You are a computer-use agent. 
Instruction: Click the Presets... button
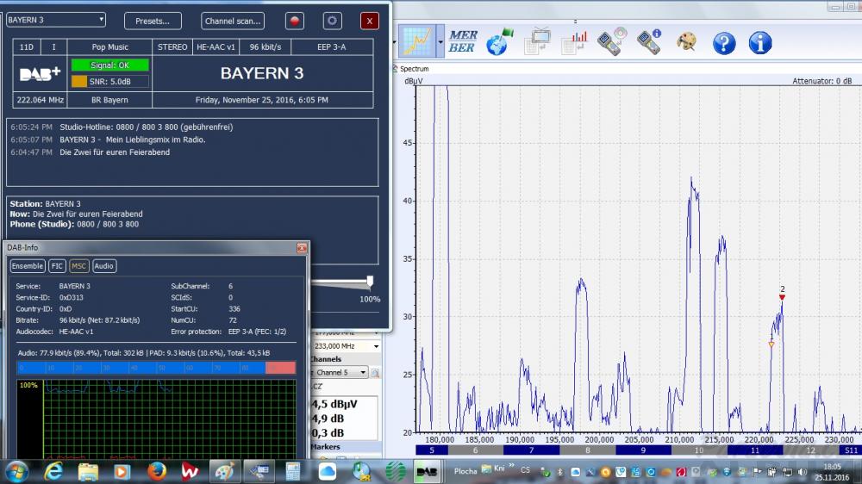(153, 21)
